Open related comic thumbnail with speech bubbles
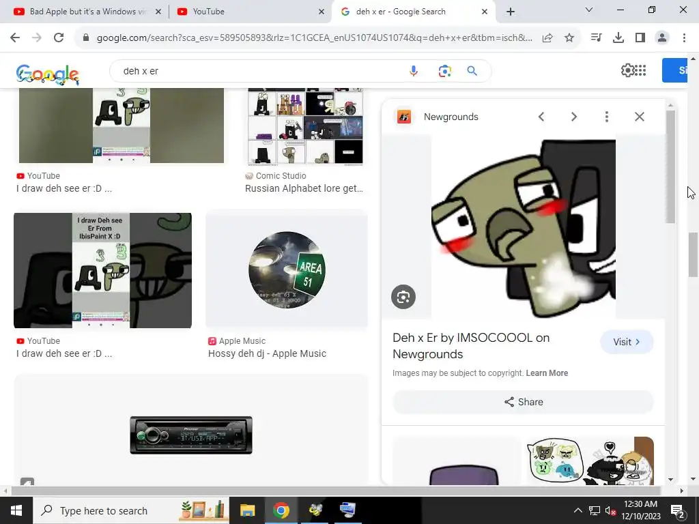Screen dimensions: 699x524 pos(590,461)
